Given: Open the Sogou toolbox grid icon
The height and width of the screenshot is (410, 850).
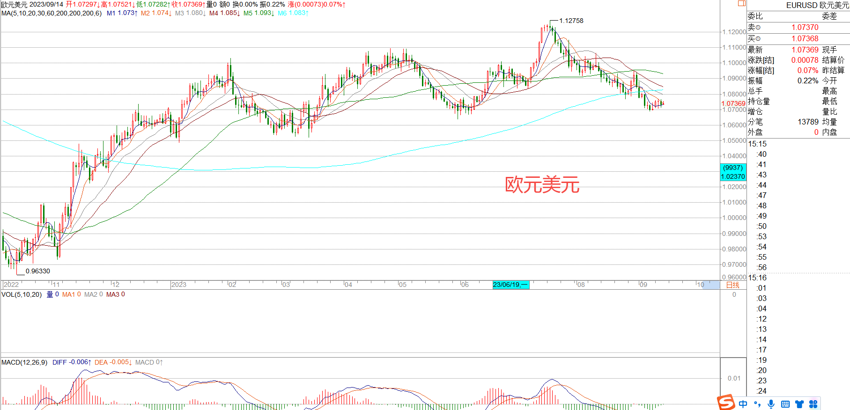Looking at the screenshot, I should click(813, 404).
